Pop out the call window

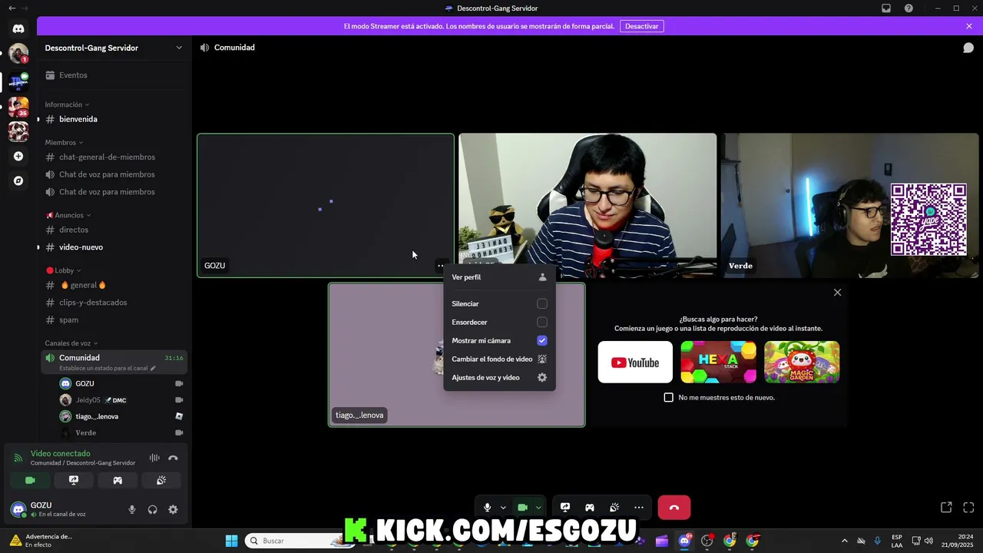pyautogui.click(x=946, y=508)
